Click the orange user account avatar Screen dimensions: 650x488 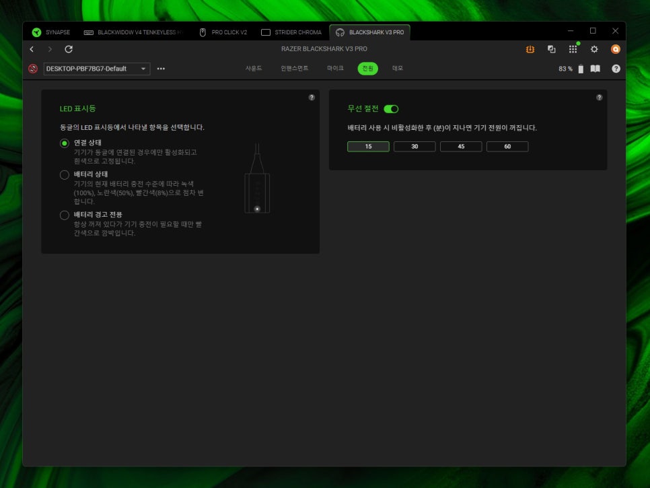tap(615, 49)
